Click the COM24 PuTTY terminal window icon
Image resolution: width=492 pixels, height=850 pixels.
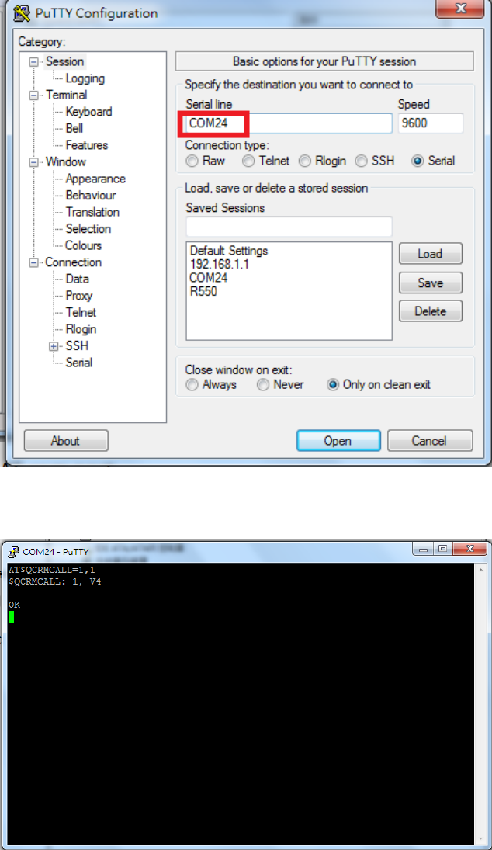[x=13, y=552]
